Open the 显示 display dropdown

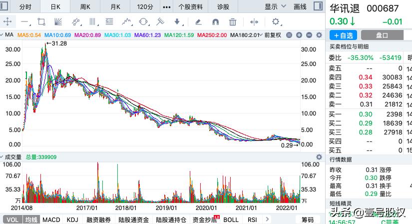coord(275,6)
